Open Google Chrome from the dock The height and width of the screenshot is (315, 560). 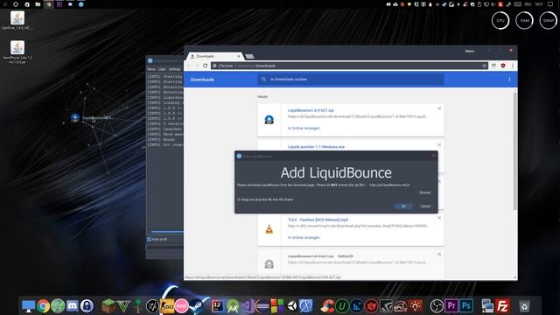[x=43, y=306]
